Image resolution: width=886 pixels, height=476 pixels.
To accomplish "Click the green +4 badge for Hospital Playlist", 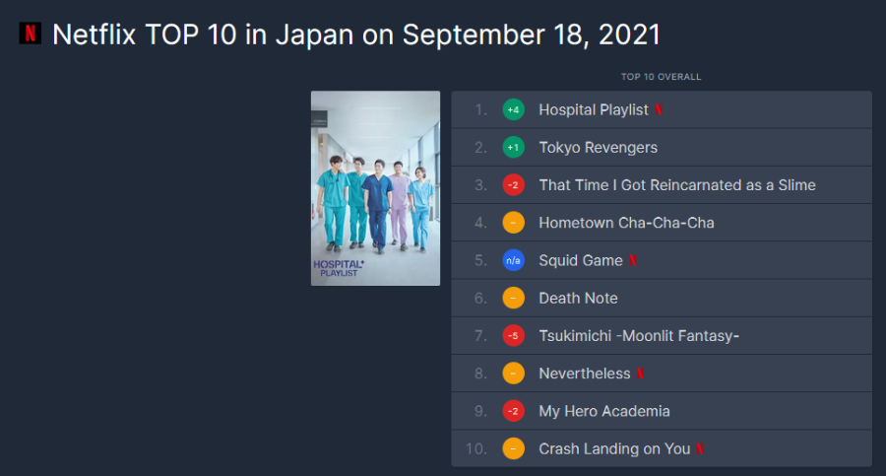I will 513,110.
